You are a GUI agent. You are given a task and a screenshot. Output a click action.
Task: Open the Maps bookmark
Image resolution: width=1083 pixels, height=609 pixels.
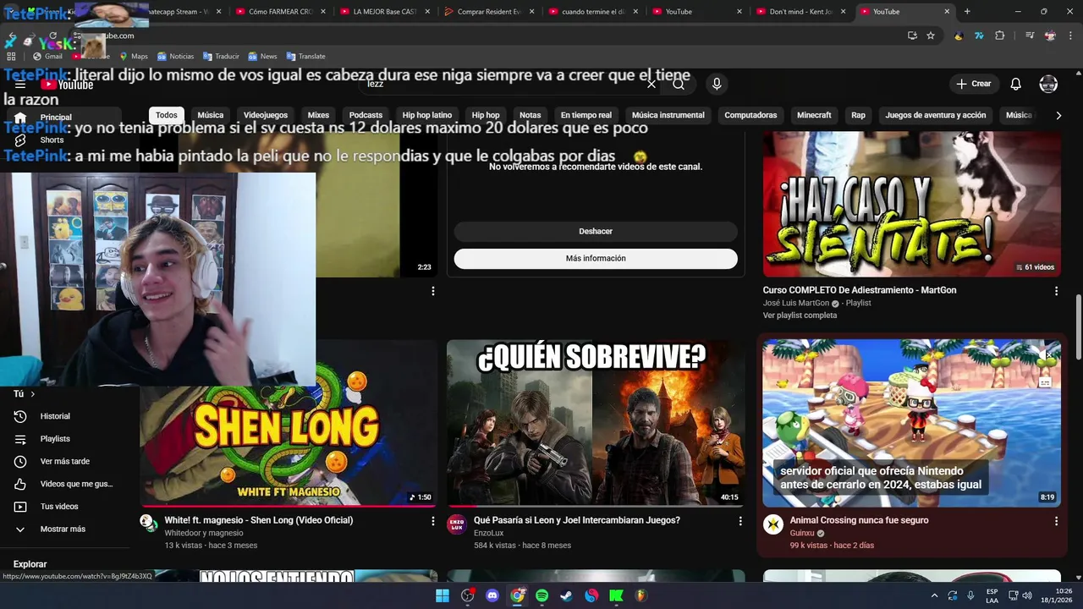point(134,57)
